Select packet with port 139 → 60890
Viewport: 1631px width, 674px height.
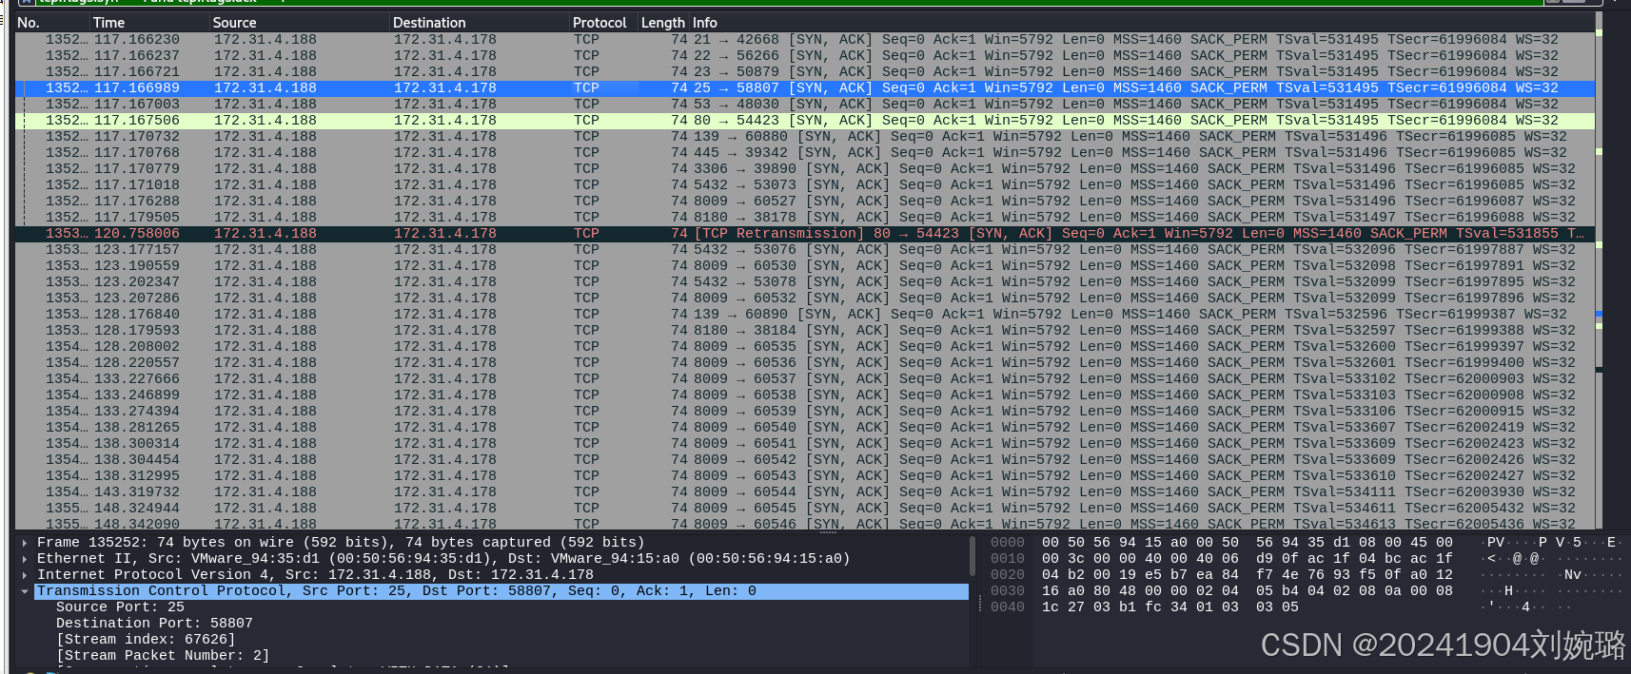click(x=805, y=314)
